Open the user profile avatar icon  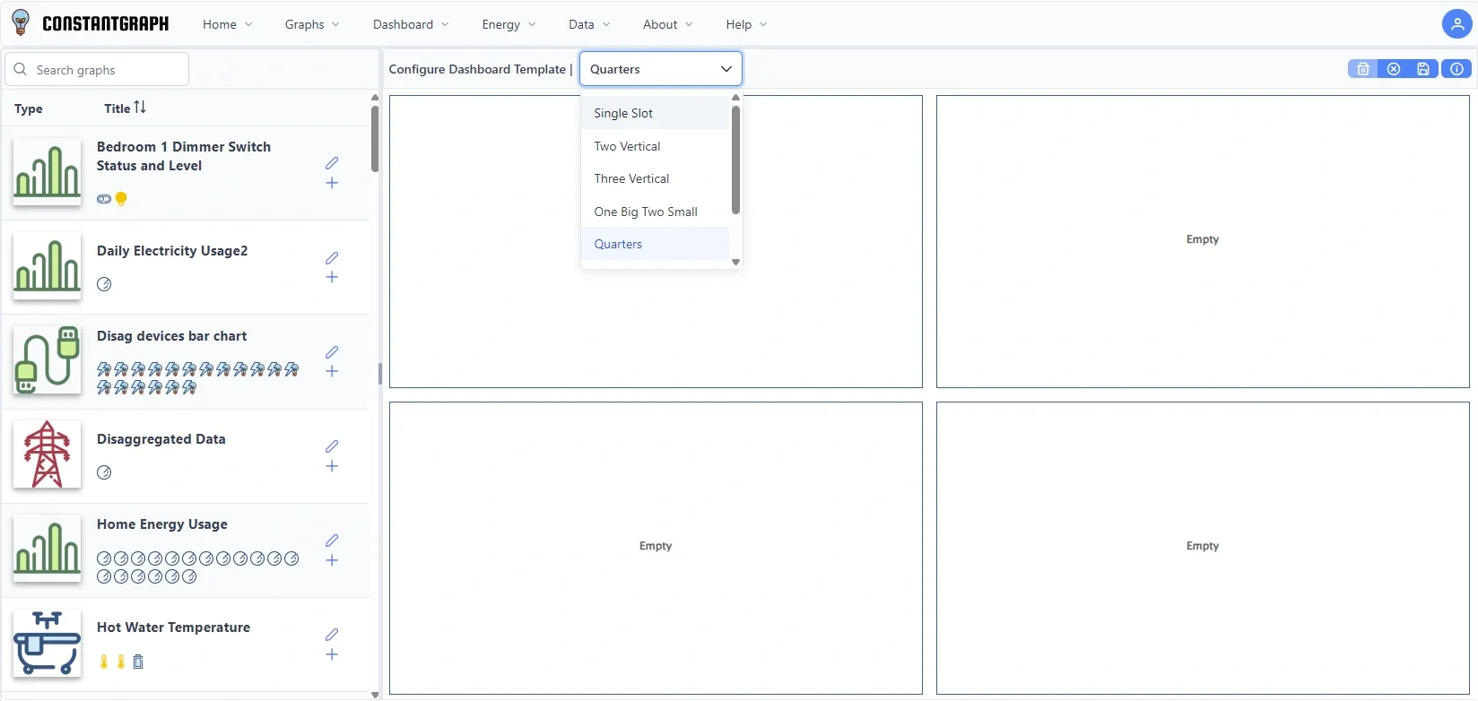[1456, 24]
